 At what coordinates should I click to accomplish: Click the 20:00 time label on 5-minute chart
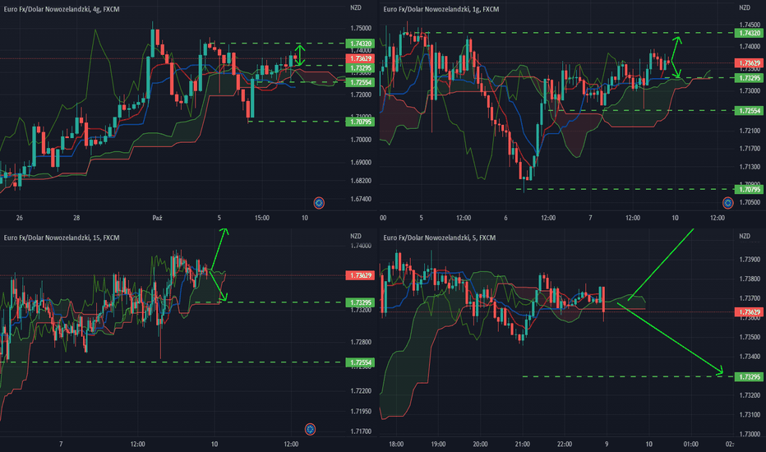(x=480, y=444)
